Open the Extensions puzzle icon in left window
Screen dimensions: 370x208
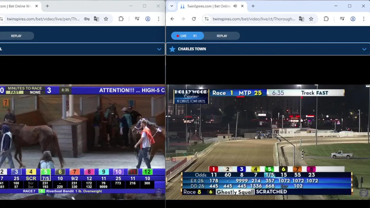pos(121,19)
